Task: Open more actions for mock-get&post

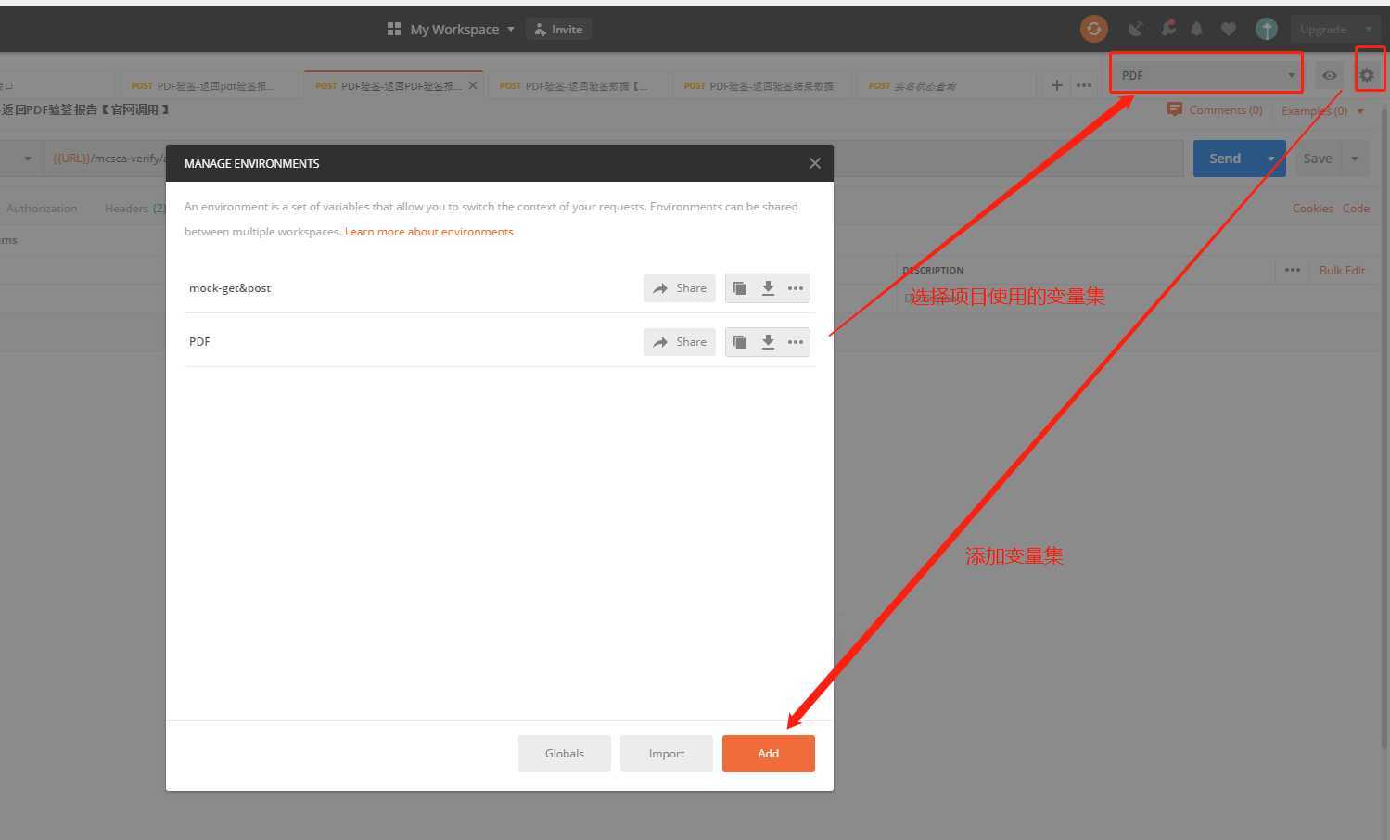Action: tap(796, 288)
